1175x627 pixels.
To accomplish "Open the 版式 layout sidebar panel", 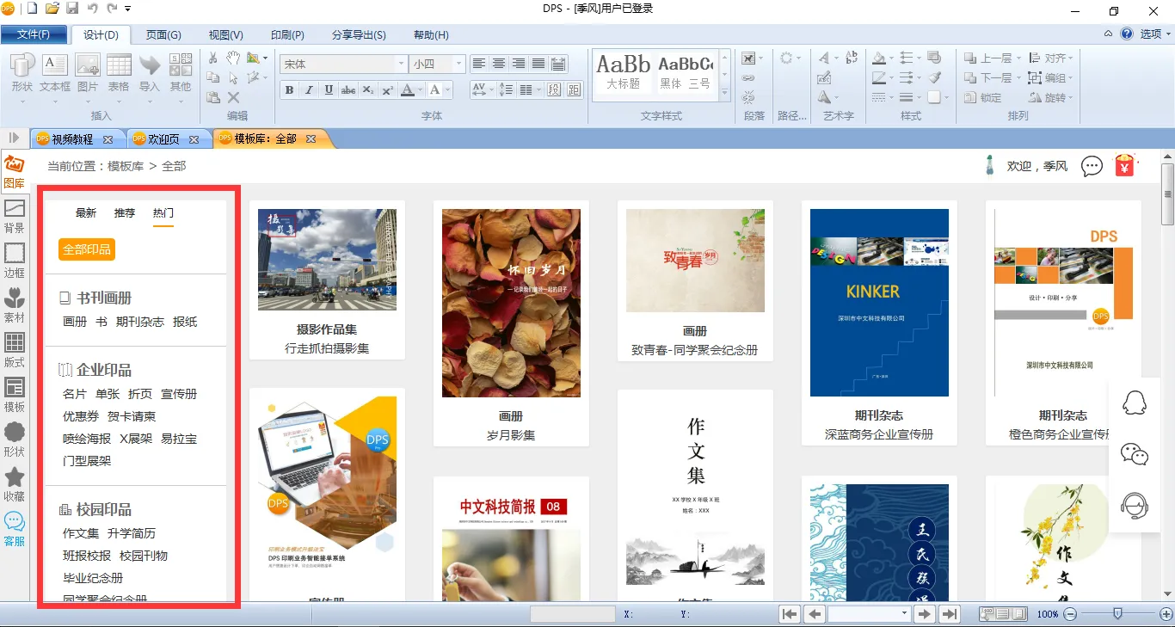I will click(14, 349).
